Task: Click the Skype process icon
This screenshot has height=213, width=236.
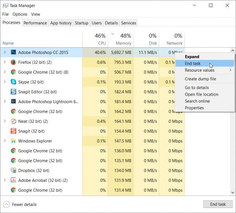Action: pos(13,82)
